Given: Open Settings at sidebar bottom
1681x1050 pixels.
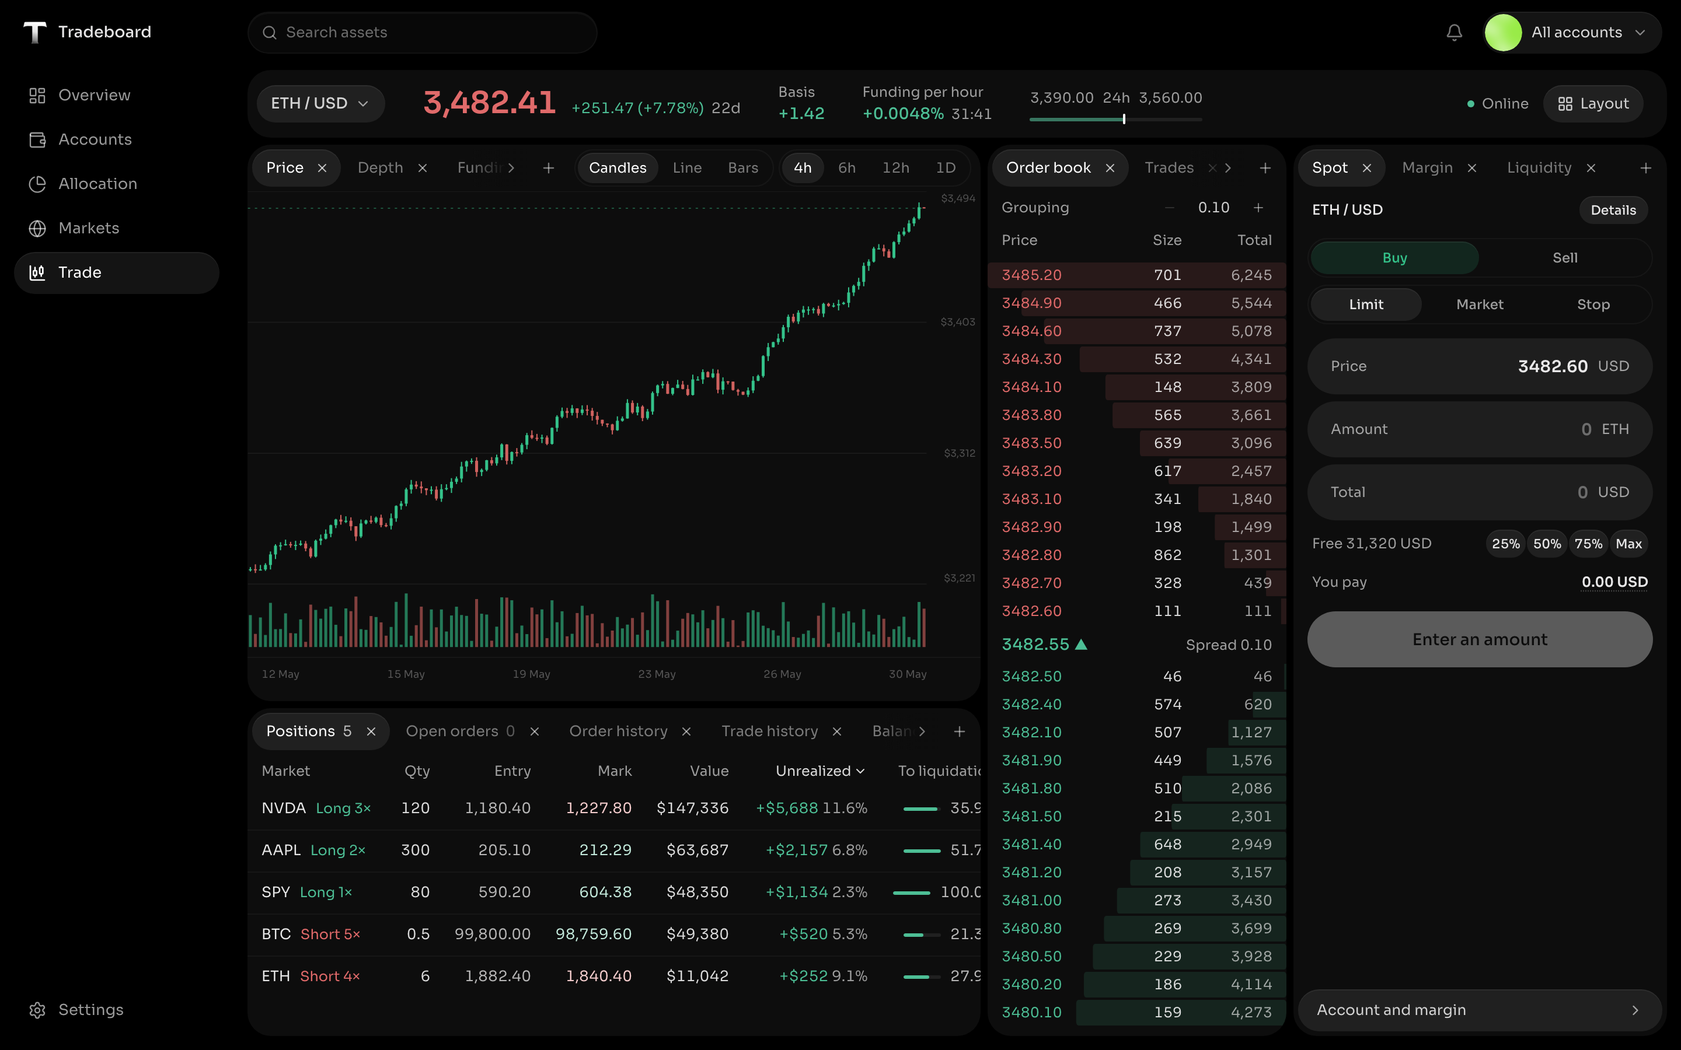Looking at the screenshot, I should (x=116, y=1010).
